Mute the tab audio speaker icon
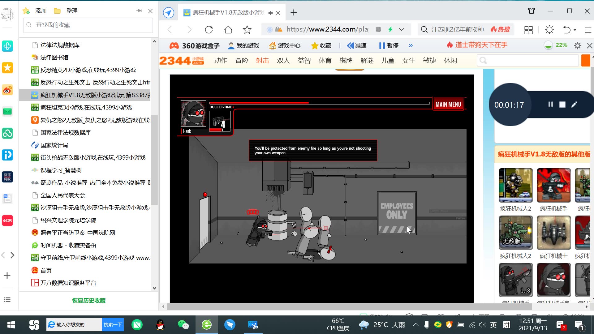Image resolution: width=594 pixels, height=334 pixels. pyautogui.click(x=270, y=13)
